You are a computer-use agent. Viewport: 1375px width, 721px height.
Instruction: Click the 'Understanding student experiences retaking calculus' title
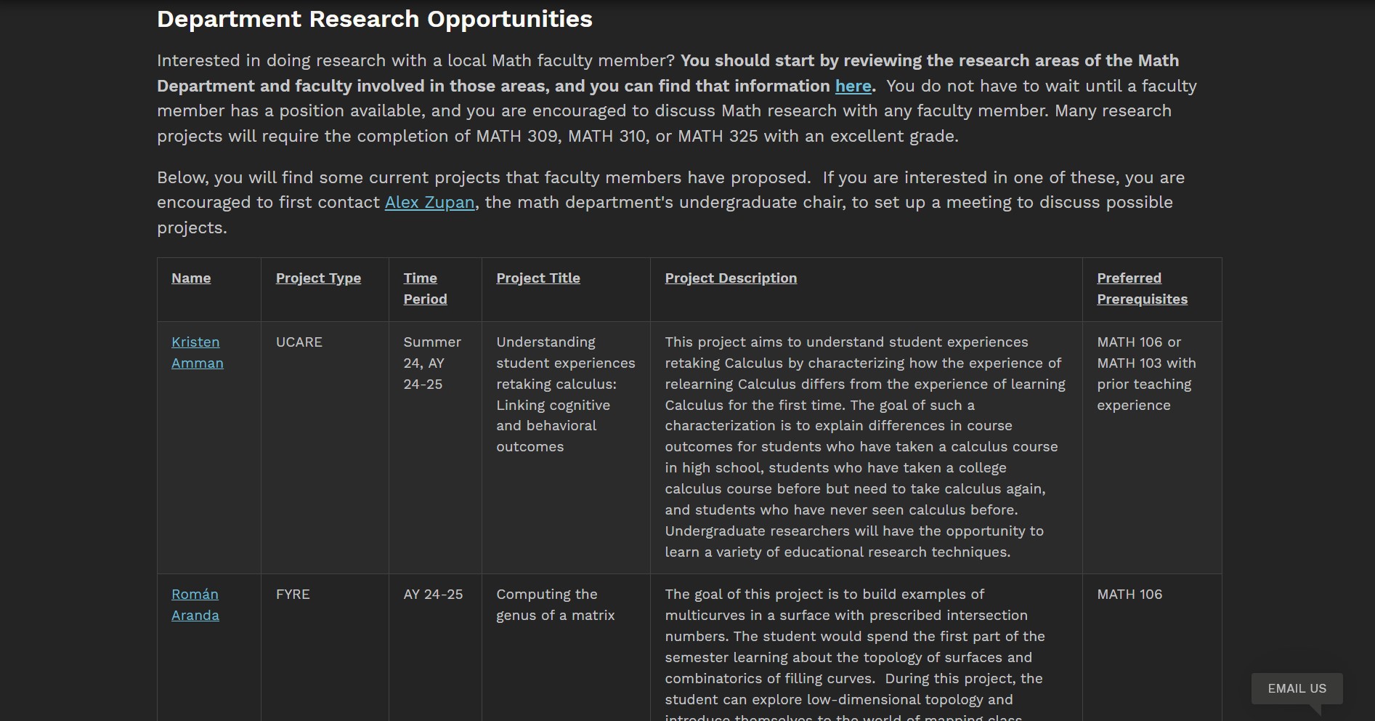(x=565, y=394)
